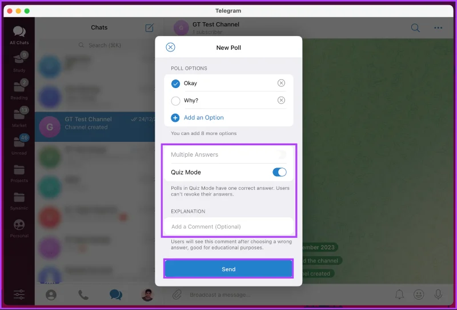Image resolution: width=457 pixels, height=310 pixels.
Task: Open the Contacts tab
Action: click(x=51, y=295)
